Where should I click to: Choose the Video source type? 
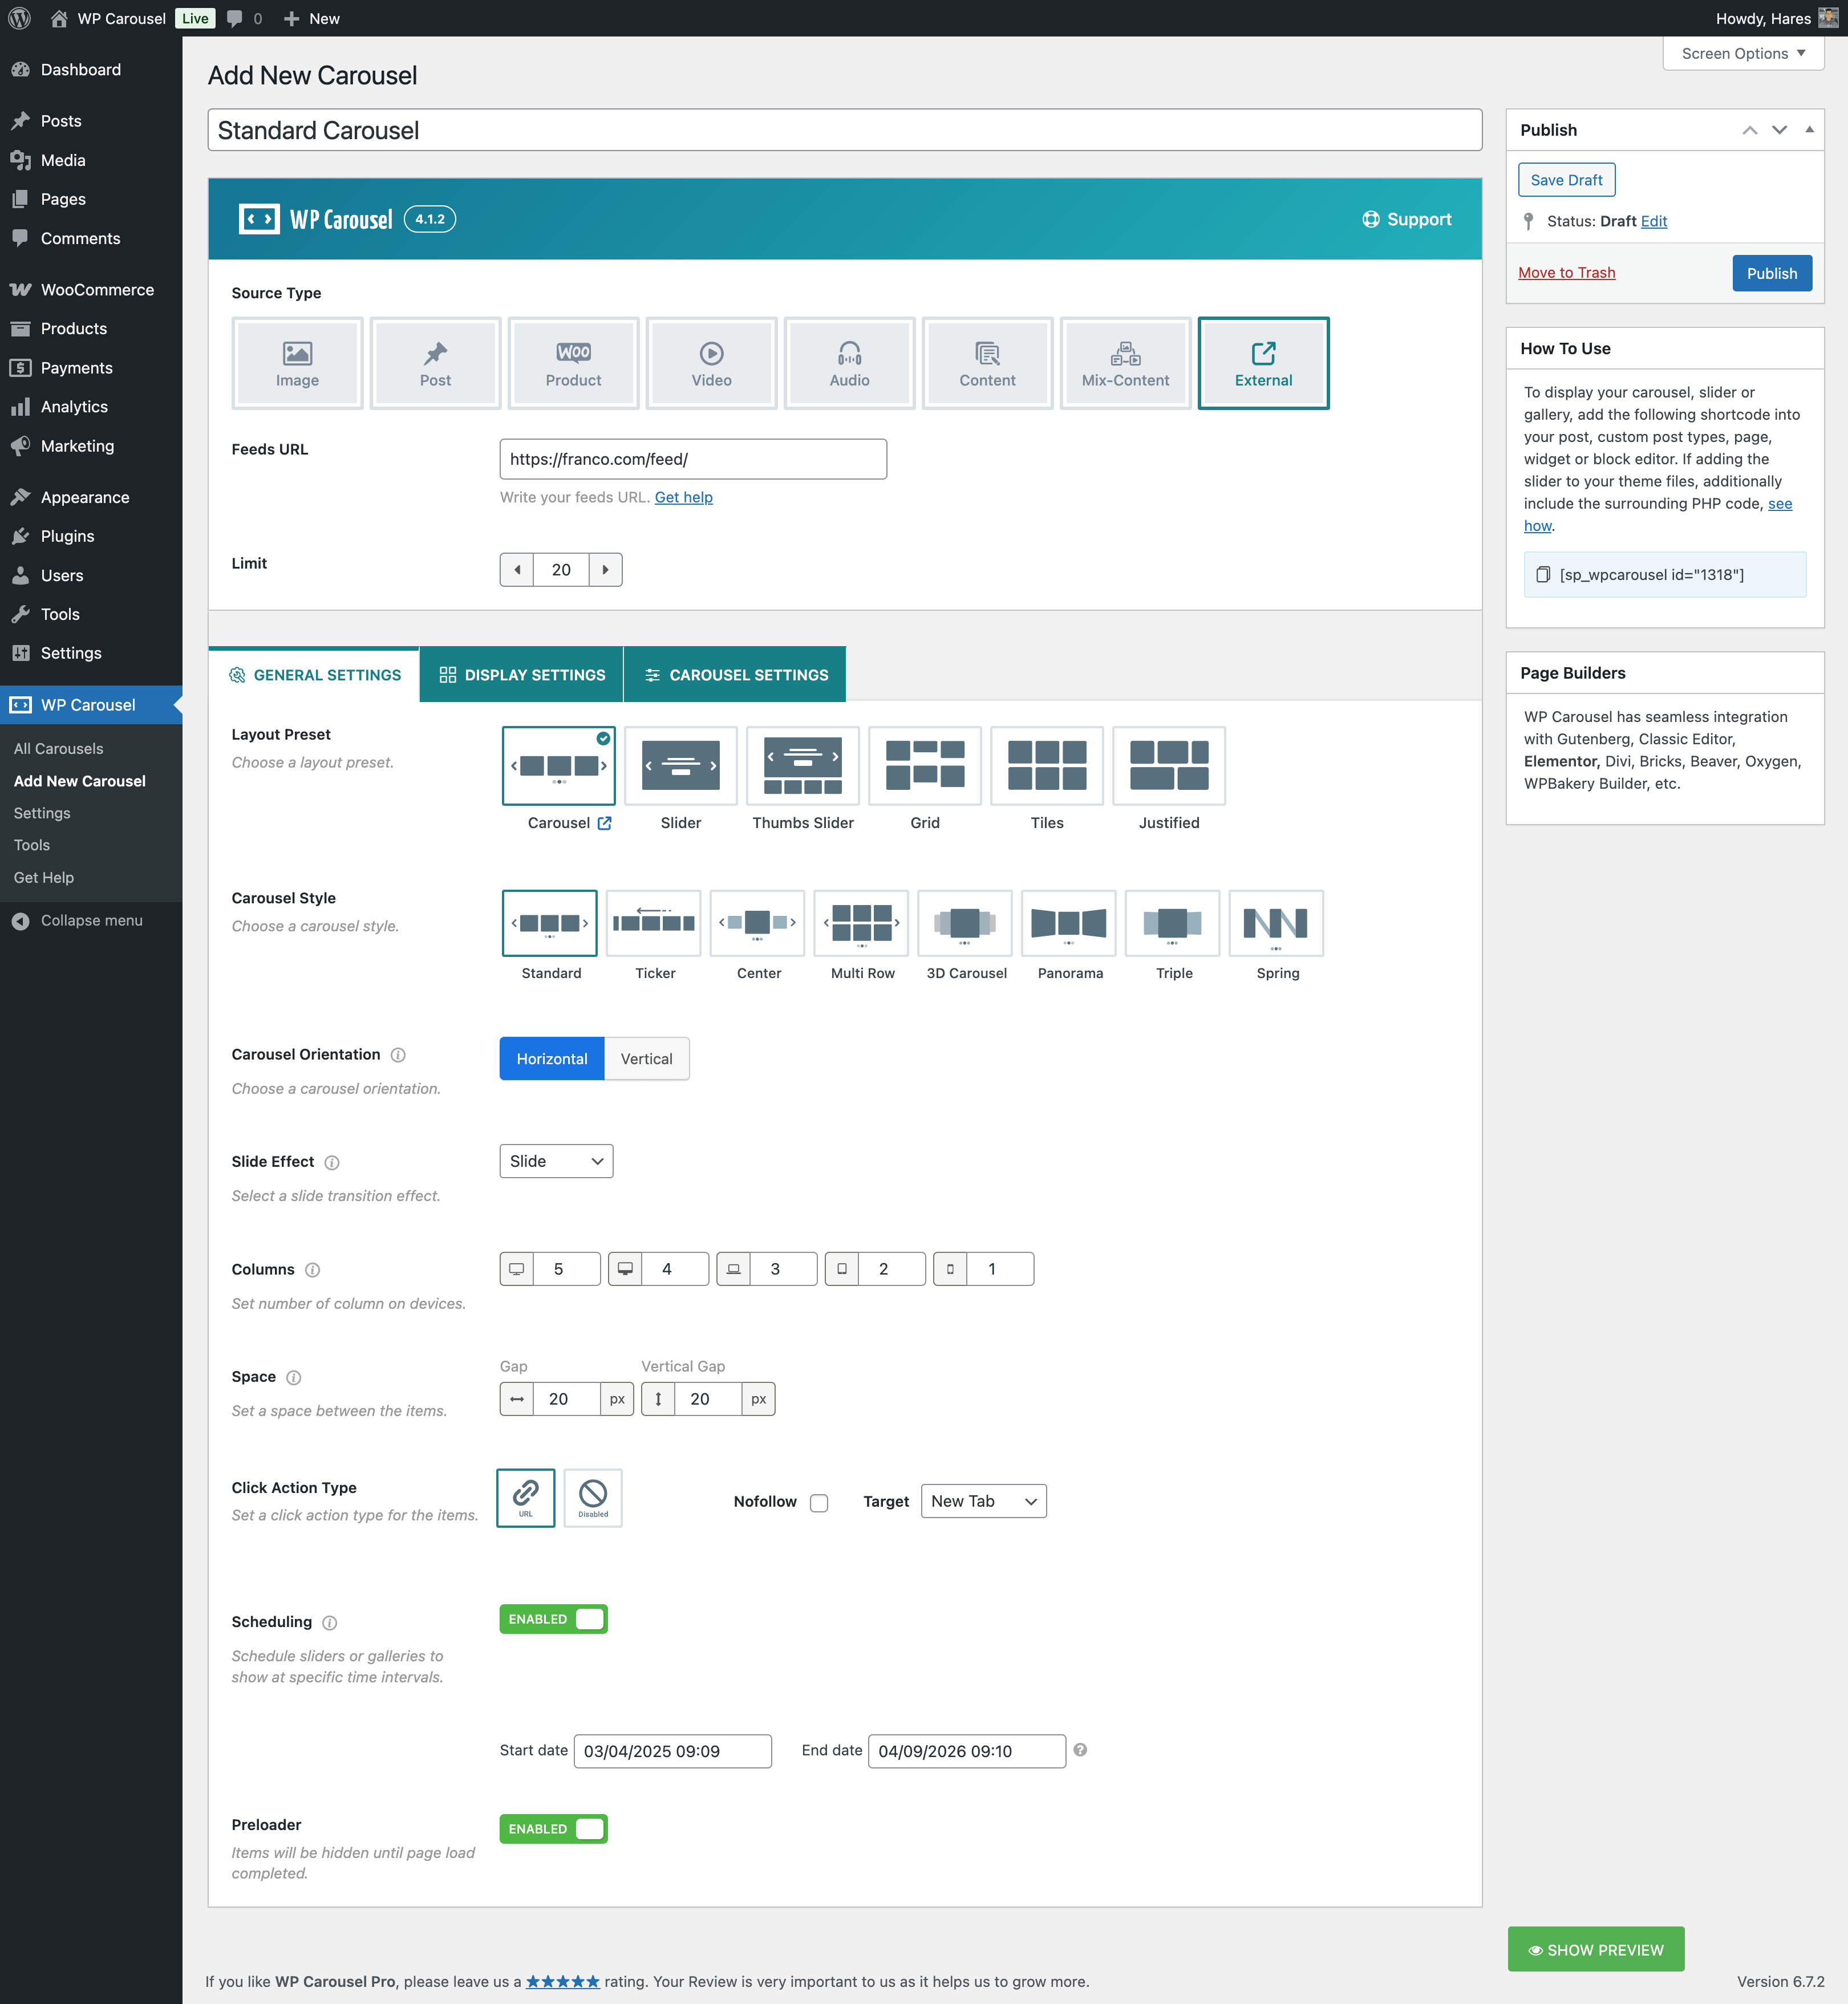pos(711,363)
